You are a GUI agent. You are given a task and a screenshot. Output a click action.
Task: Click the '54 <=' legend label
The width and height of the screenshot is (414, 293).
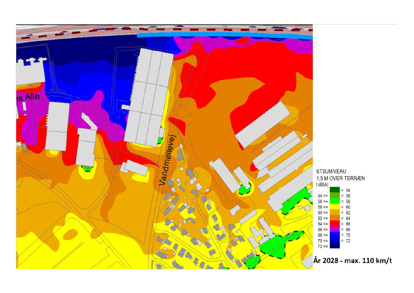[323, 196]
